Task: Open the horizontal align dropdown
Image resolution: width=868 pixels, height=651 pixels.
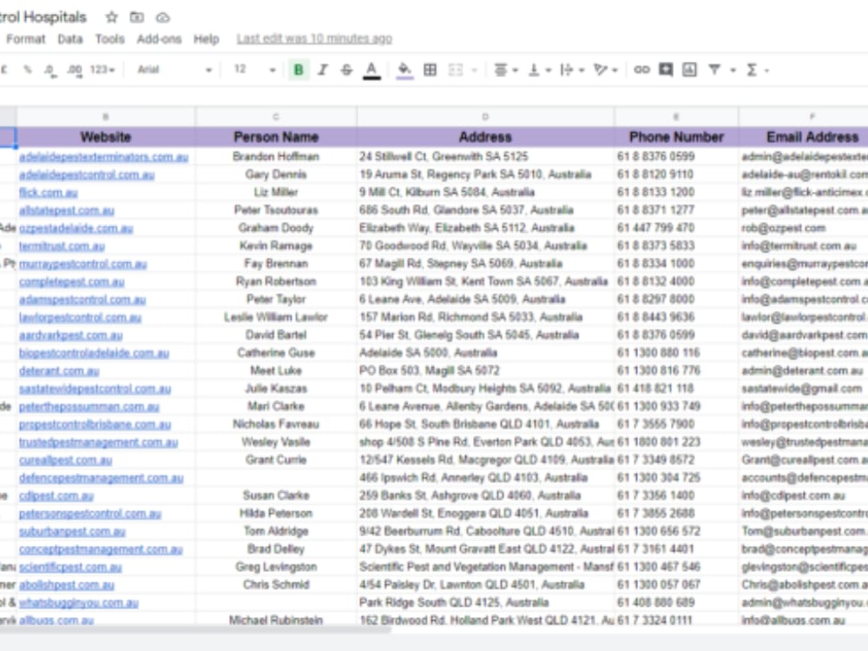Action: [x=505, y=69]
